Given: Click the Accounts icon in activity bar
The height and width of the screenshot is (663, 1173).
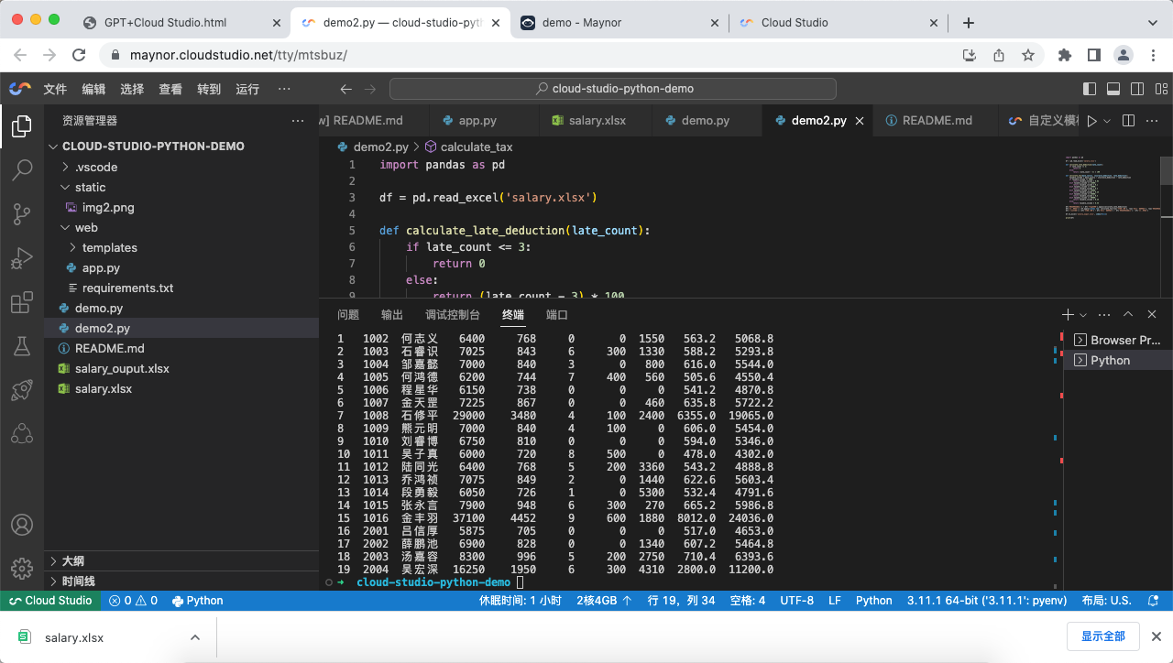Looking at the screenshot, I should point(21,525).
